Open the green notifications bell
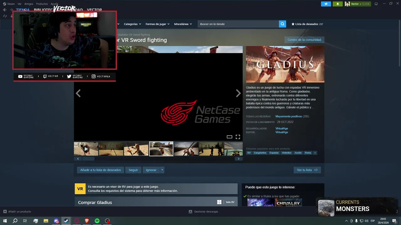This screenshot has width=401, height=225. [337, 4]
